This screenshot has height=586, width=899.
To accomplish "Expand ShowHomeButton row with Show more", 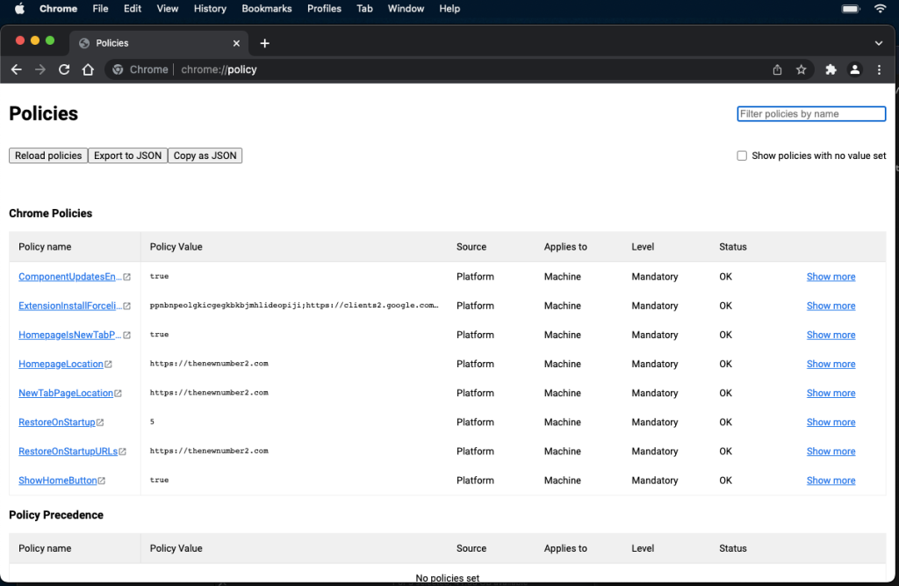I will 831,481.
